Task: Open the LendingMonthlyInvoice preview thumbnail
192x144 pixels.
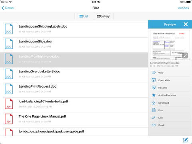Action: 170,45
